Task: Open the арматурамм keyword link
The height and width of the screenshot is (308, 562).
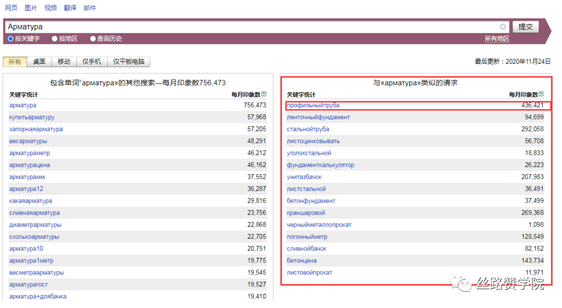Action: pyautogui.click(x=27, y=177)
